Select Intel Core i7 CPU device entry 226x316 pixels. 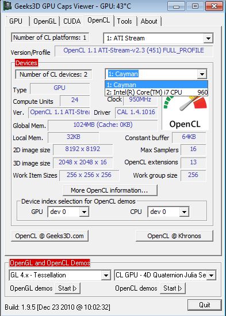pyautogui.click(x=156, y=92)
